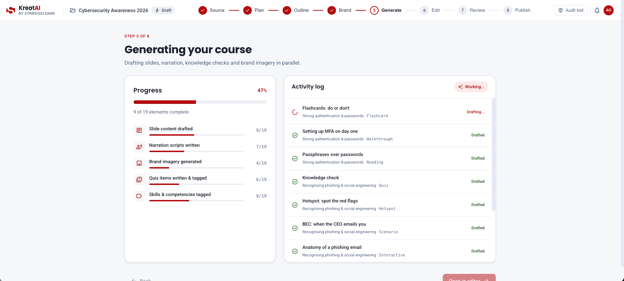Go to the Brand step
The height and width of the screenshot is (281, 624).
[340, 10]
